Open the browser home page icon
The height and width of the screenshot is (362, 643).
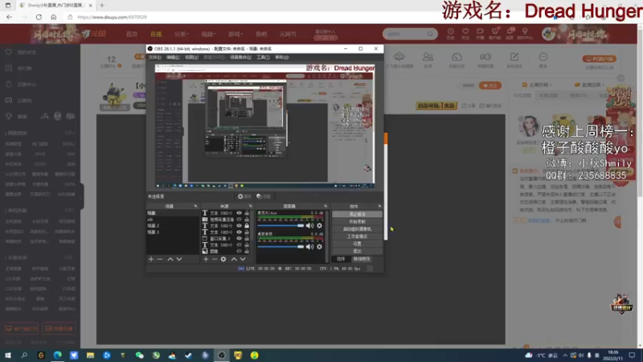tap(54, 17)
